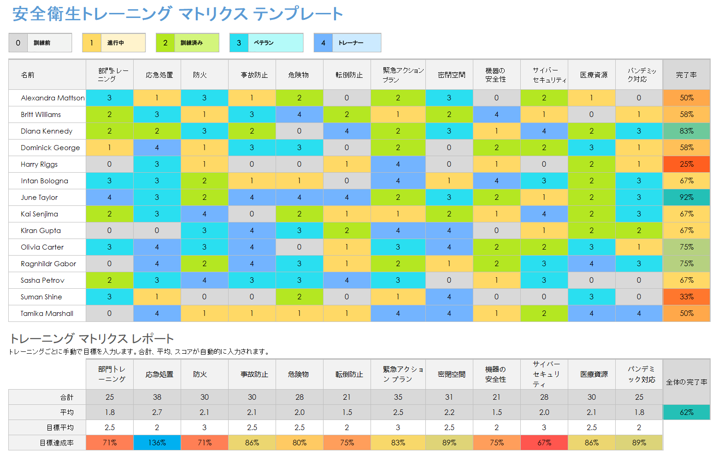Viewport: 724px width, 455px height.
Task: Select the 完了率 header cell
Action: point(686,75)
